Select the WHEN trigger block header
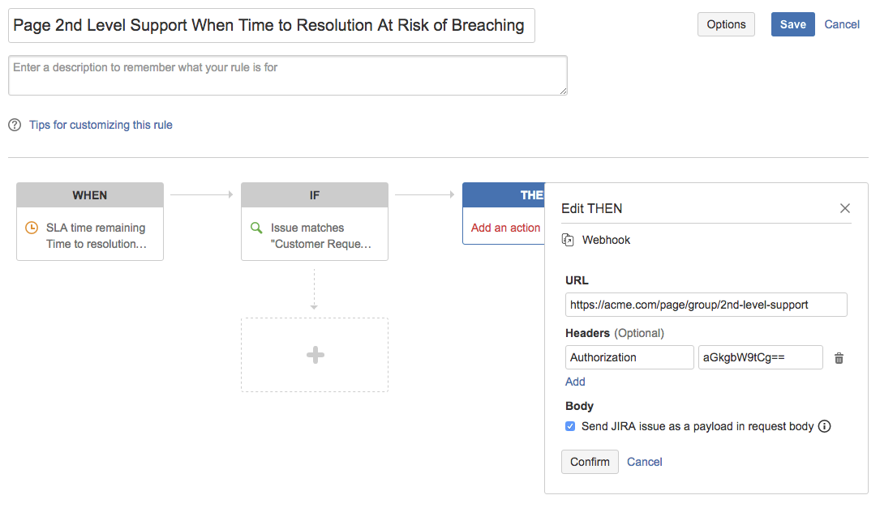This screenshot has width=880, height=508. (90, 195)
